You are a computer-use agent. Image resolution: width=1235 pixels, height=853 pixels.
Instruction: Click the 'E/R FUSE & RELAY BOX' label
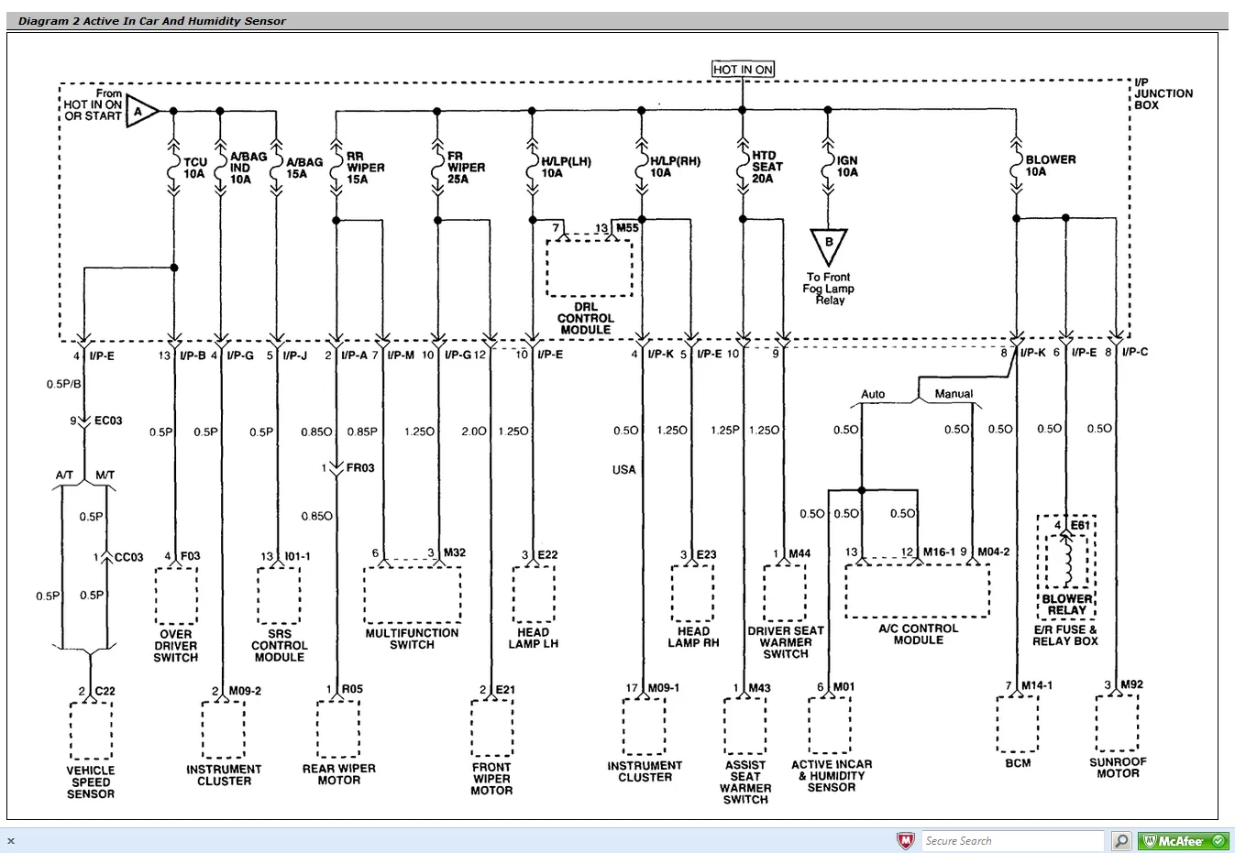[x=1064, y=635]
